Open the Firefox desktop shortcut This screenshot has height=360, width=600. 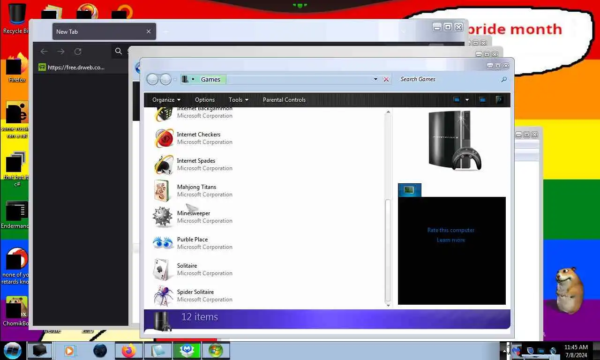tap(17, 67)
